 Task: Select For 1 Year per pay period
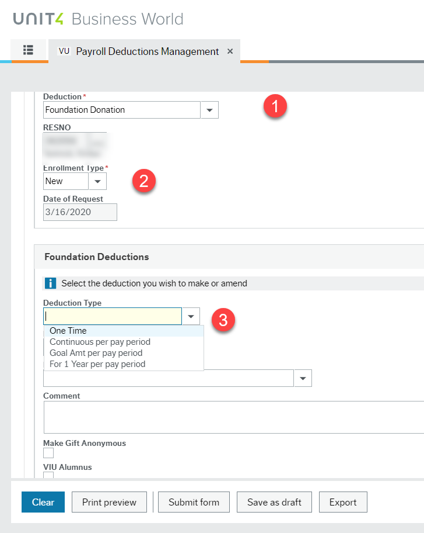(96, 364)
